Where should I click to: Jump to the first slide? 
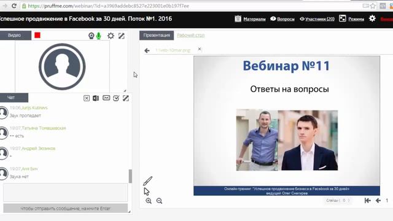367,200
